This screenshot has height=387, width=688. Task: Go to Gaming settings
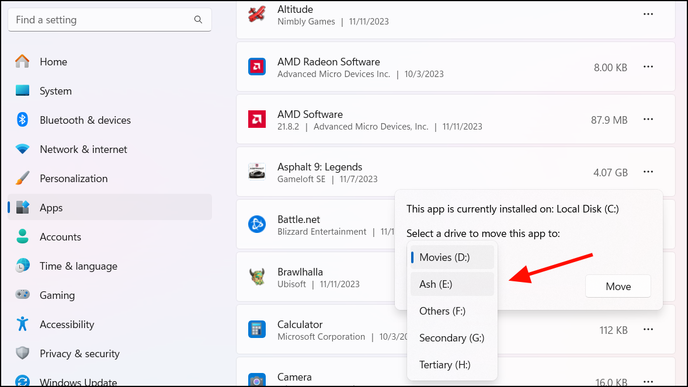[x=110, y=295]
